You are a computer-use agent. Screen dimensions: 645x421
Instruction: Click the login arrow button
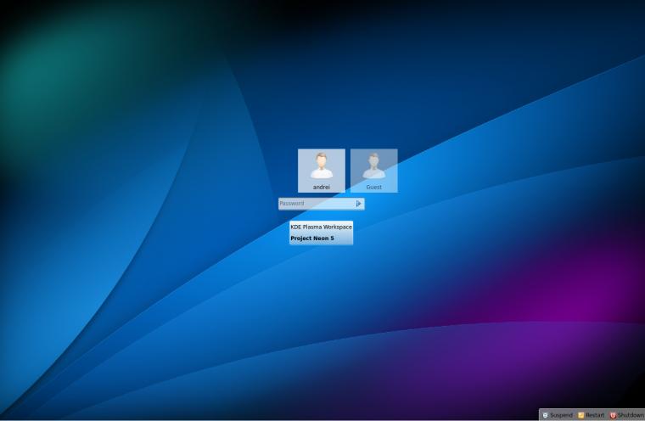(x=359, y=204)
